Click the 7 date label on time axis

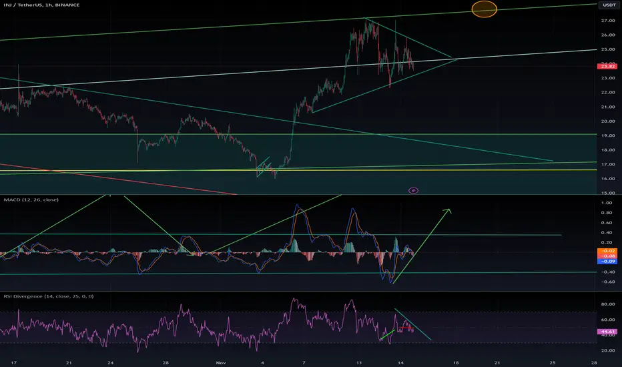pyautogui.click(x=304, y=362)
